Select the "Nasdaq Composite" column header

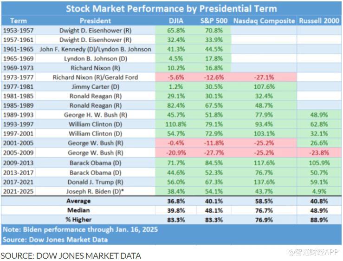point(264,21)
